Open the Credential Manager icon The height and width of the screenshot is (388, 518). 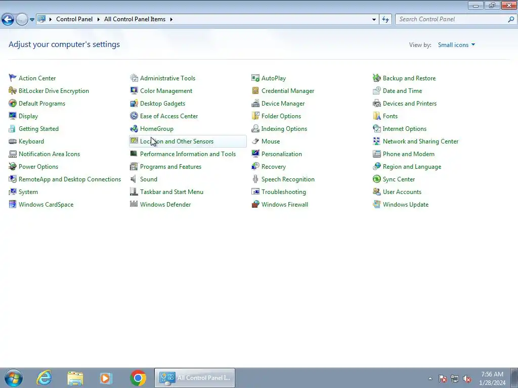coord(255,90)
